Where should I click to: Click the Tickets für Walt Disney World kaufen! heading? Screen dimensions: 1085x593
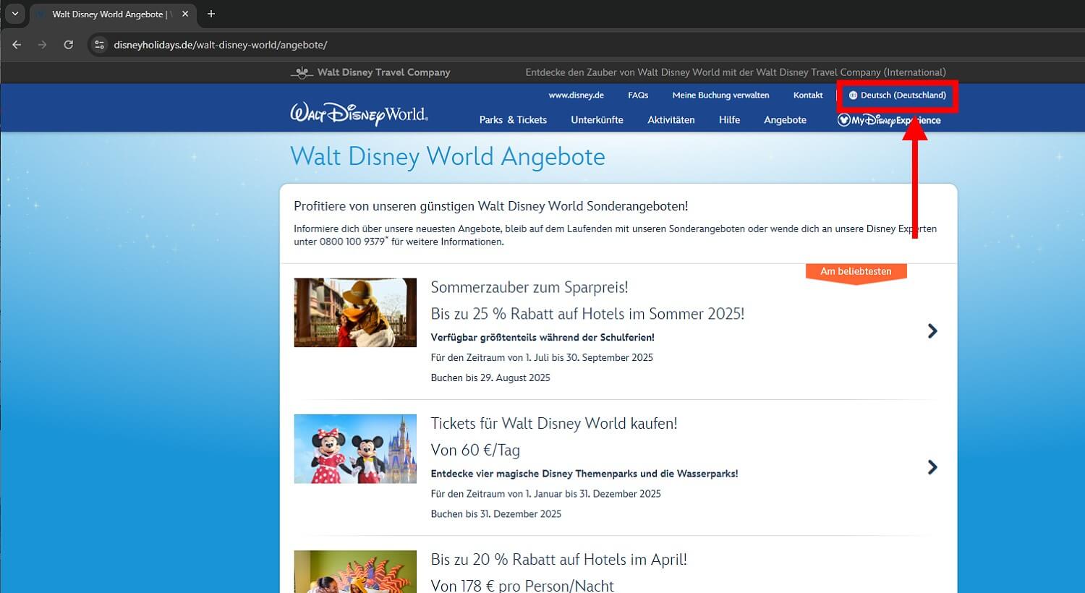pyautogui.click(x=554, y=423)
